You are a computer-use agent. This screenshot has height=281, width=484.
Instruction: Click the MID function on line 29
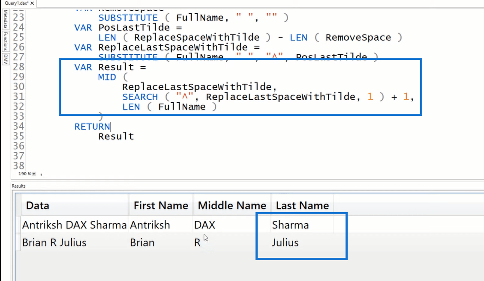[107, 77]
